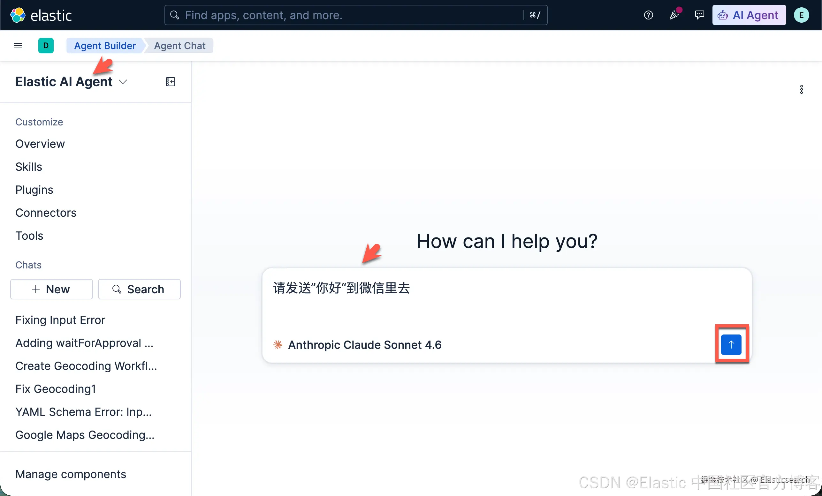Open the Fix Geocoding1 chat
The image size is (822, 496).
pyautogui.click(x=56, y=389)
